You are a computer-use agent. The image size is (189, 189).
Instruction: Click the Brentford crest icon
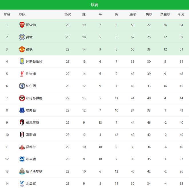coord(22,98)
